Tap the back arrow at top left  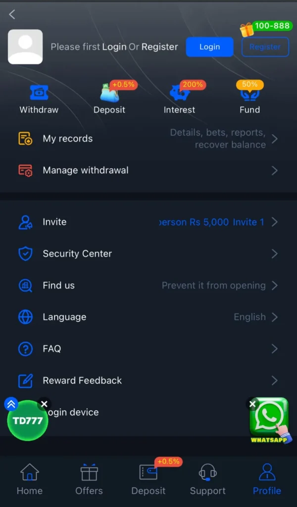(12, 15)
